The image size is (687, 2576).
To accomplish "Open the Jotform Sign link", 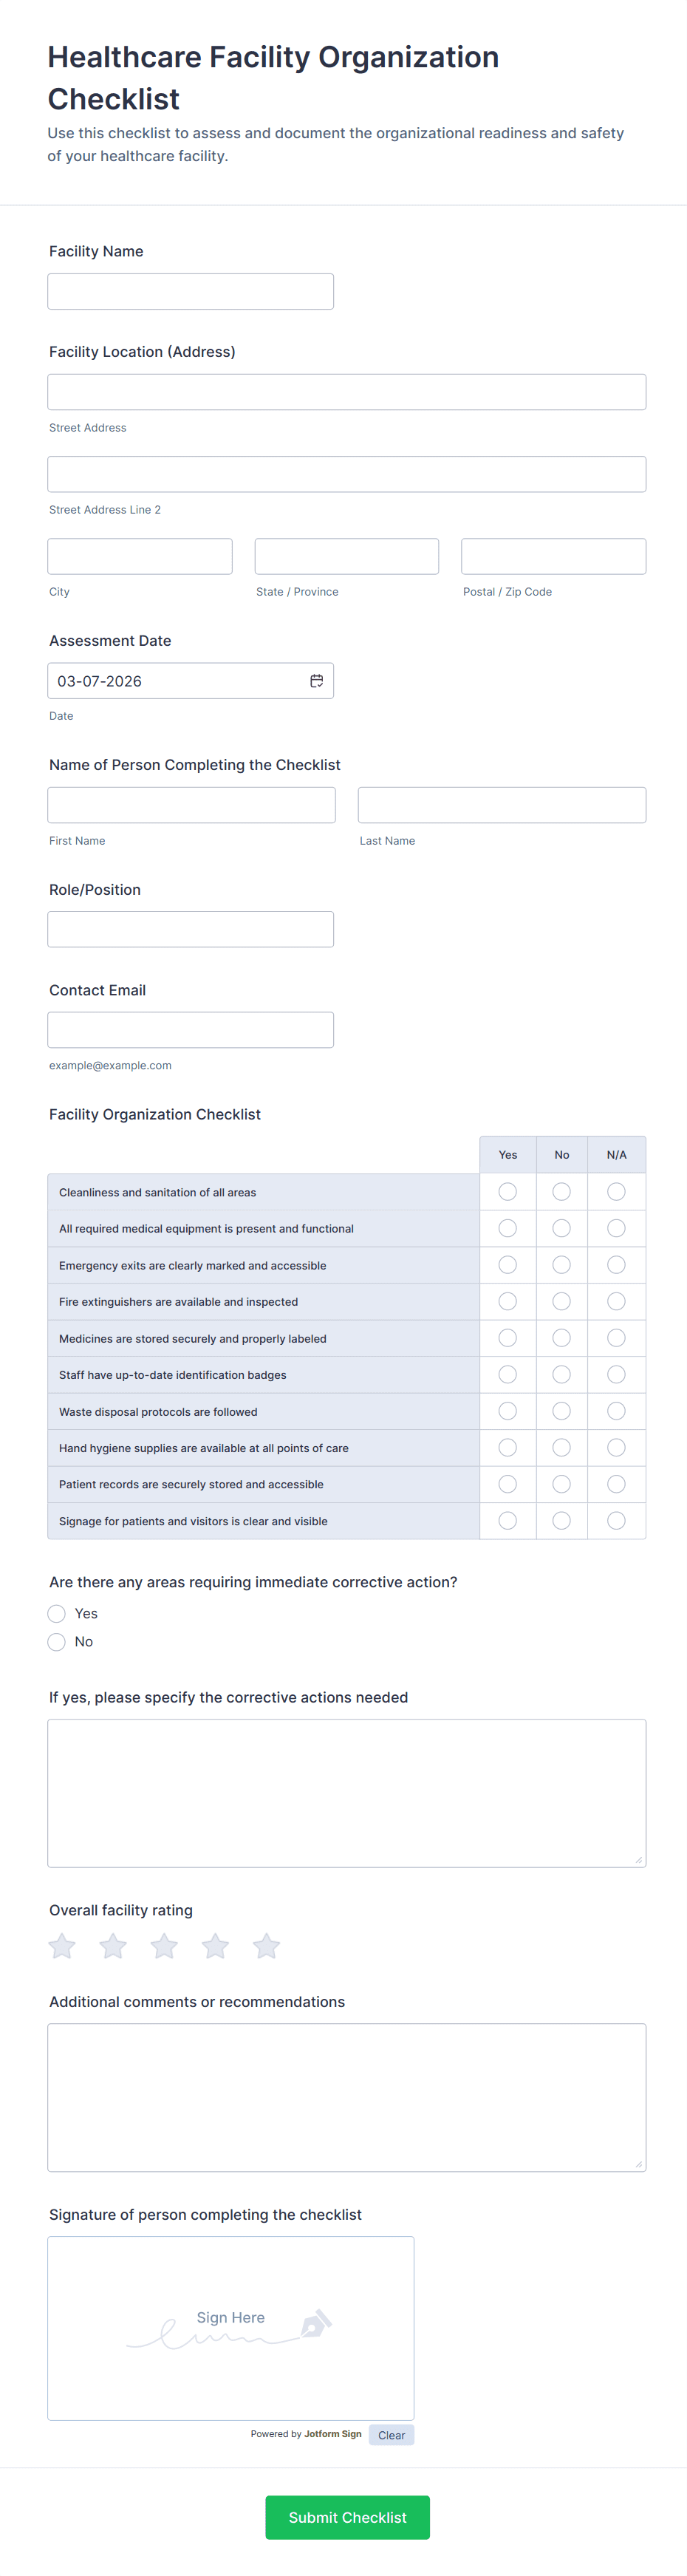I will (x=333, y=2434).
